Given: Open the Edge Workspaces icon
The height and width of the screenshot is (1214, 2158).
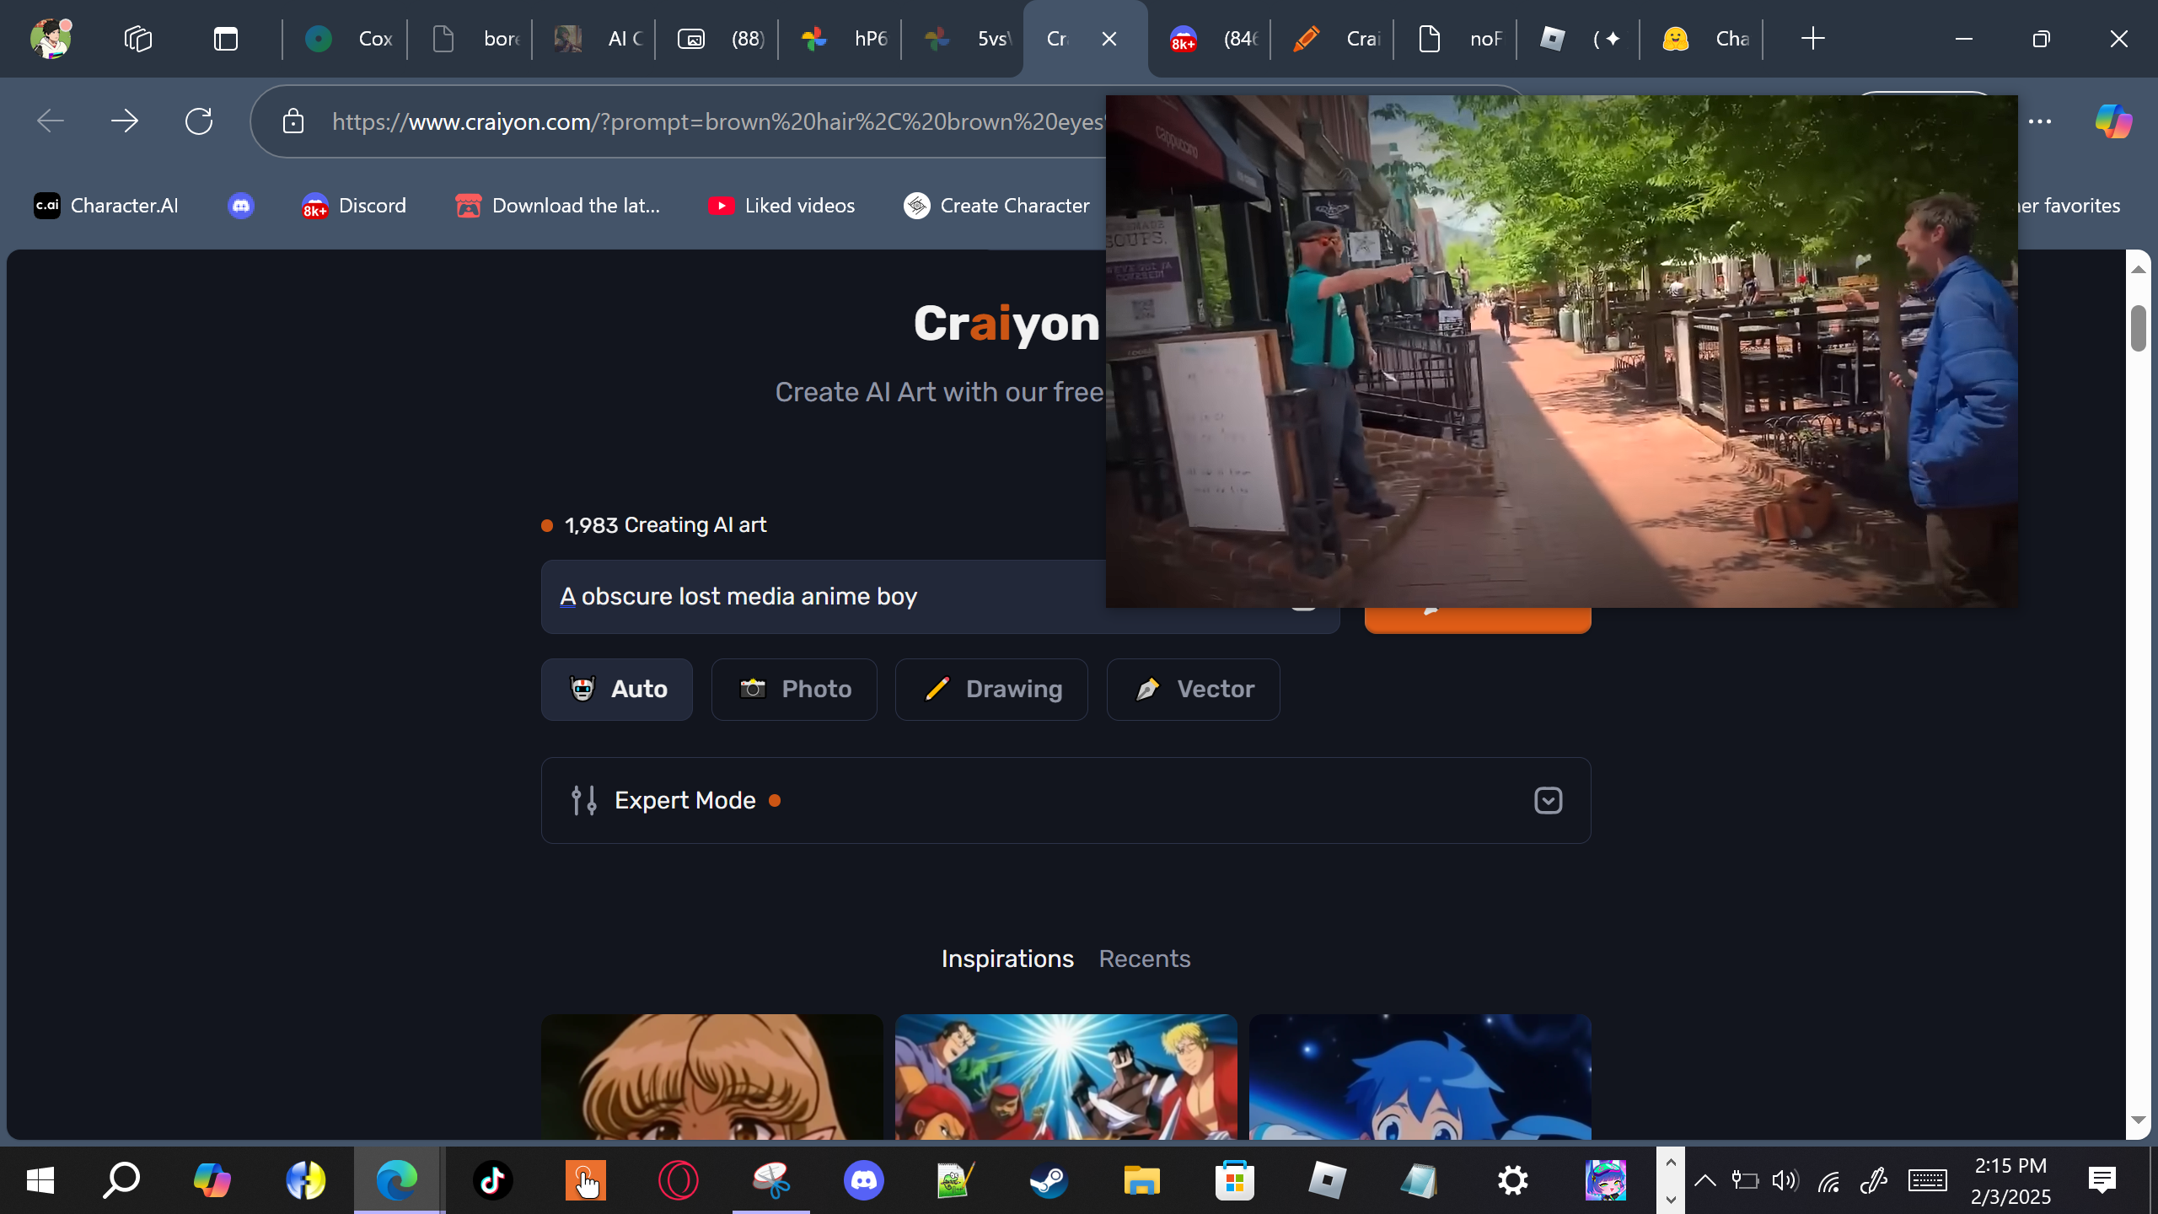Looking at the screenshot, I should pyautogui.click(x=138, y=39).
